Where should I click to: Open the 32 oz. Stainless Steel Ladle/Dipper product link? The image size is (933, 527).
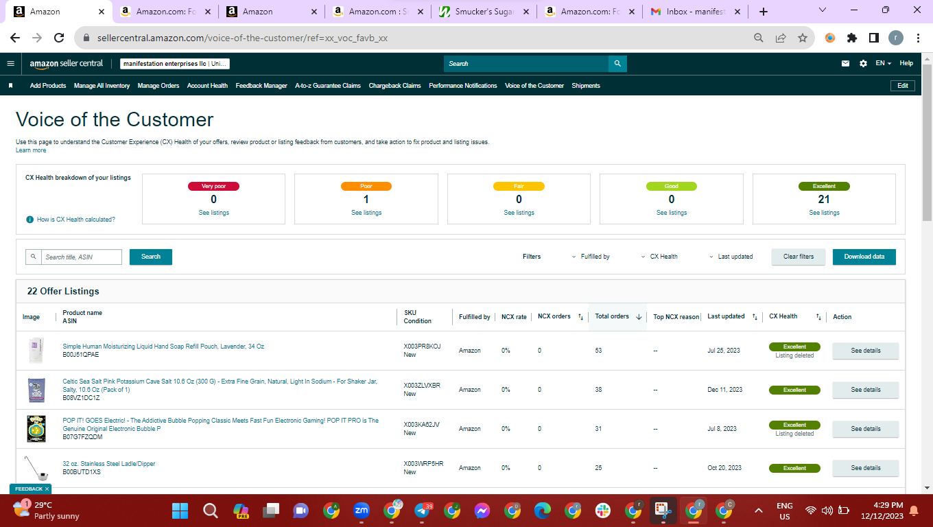click(109, 464)
